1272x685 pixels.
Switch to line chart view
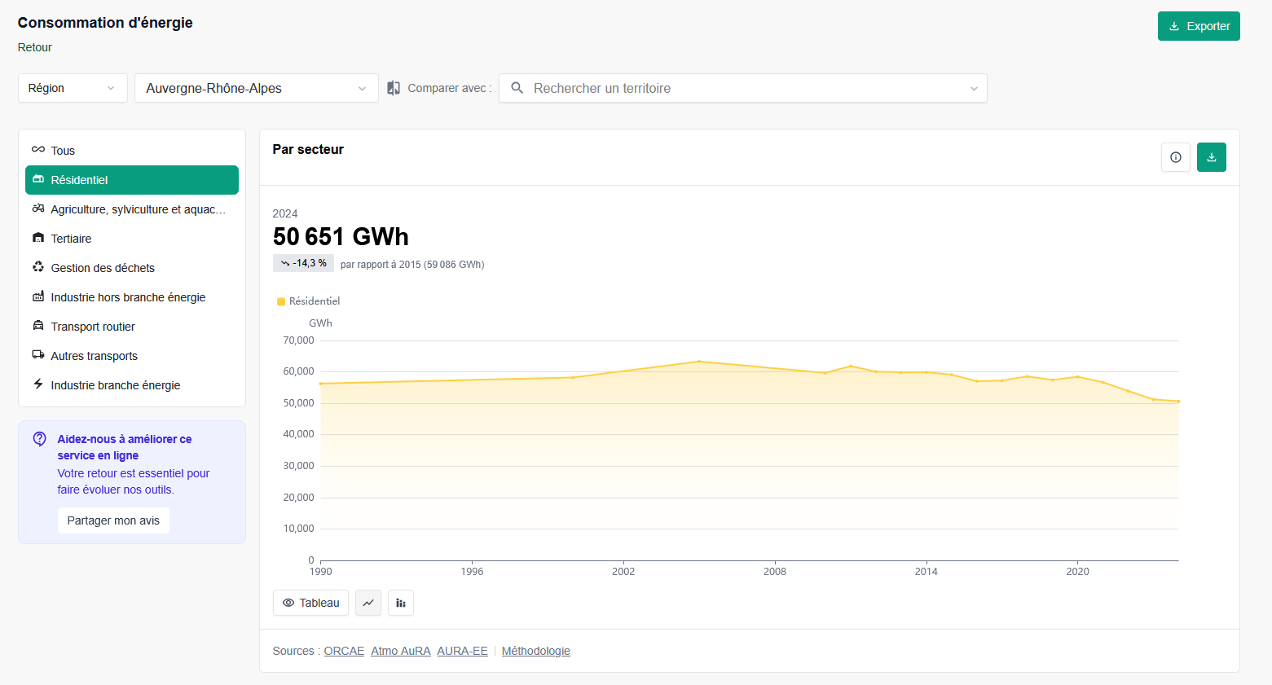pos(368,603)
